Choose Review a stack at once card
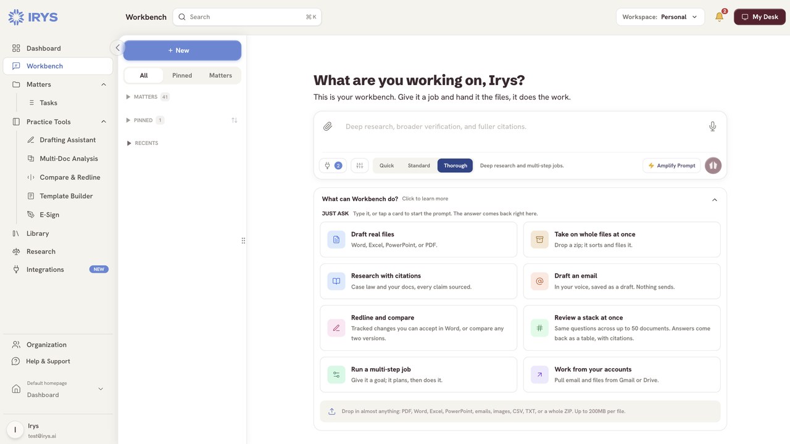The image size is (790, 444). point(622,328)
